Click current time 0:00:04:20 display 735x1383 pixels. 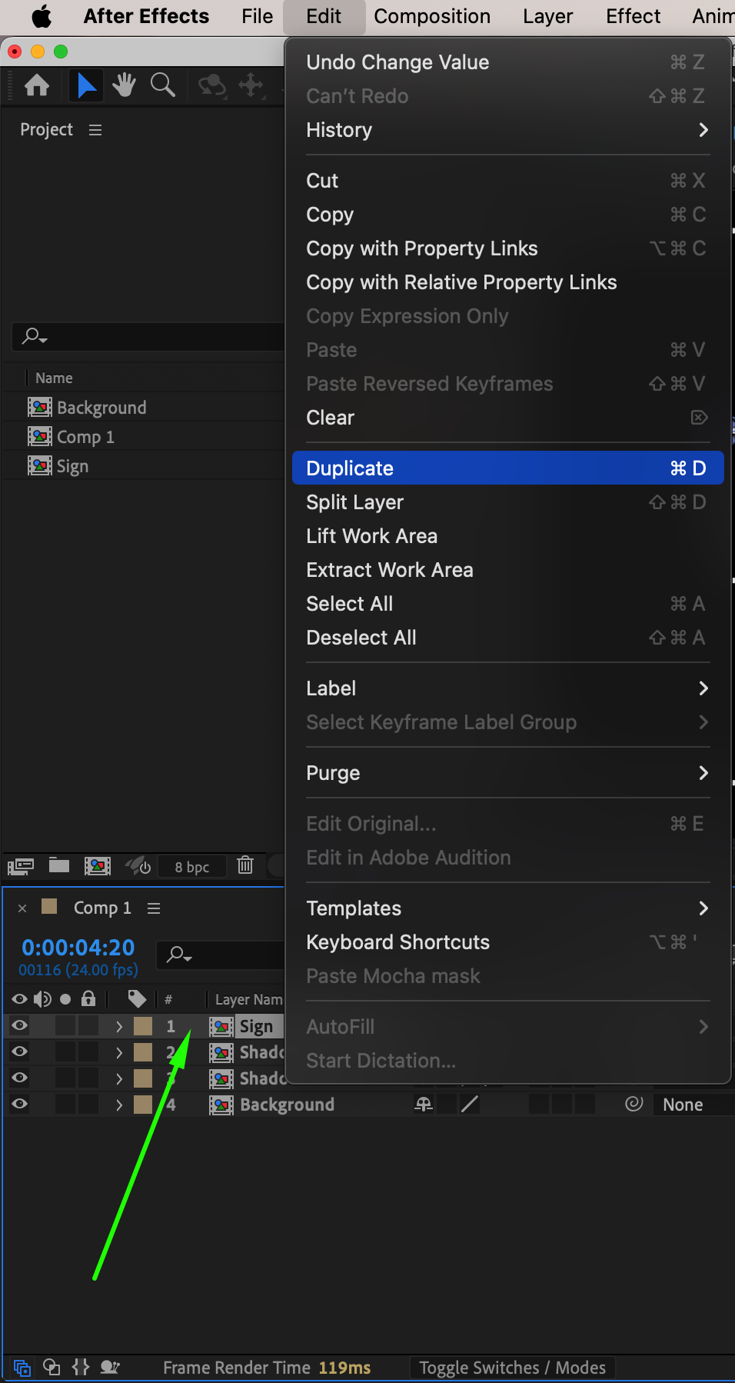click(78, 948)
